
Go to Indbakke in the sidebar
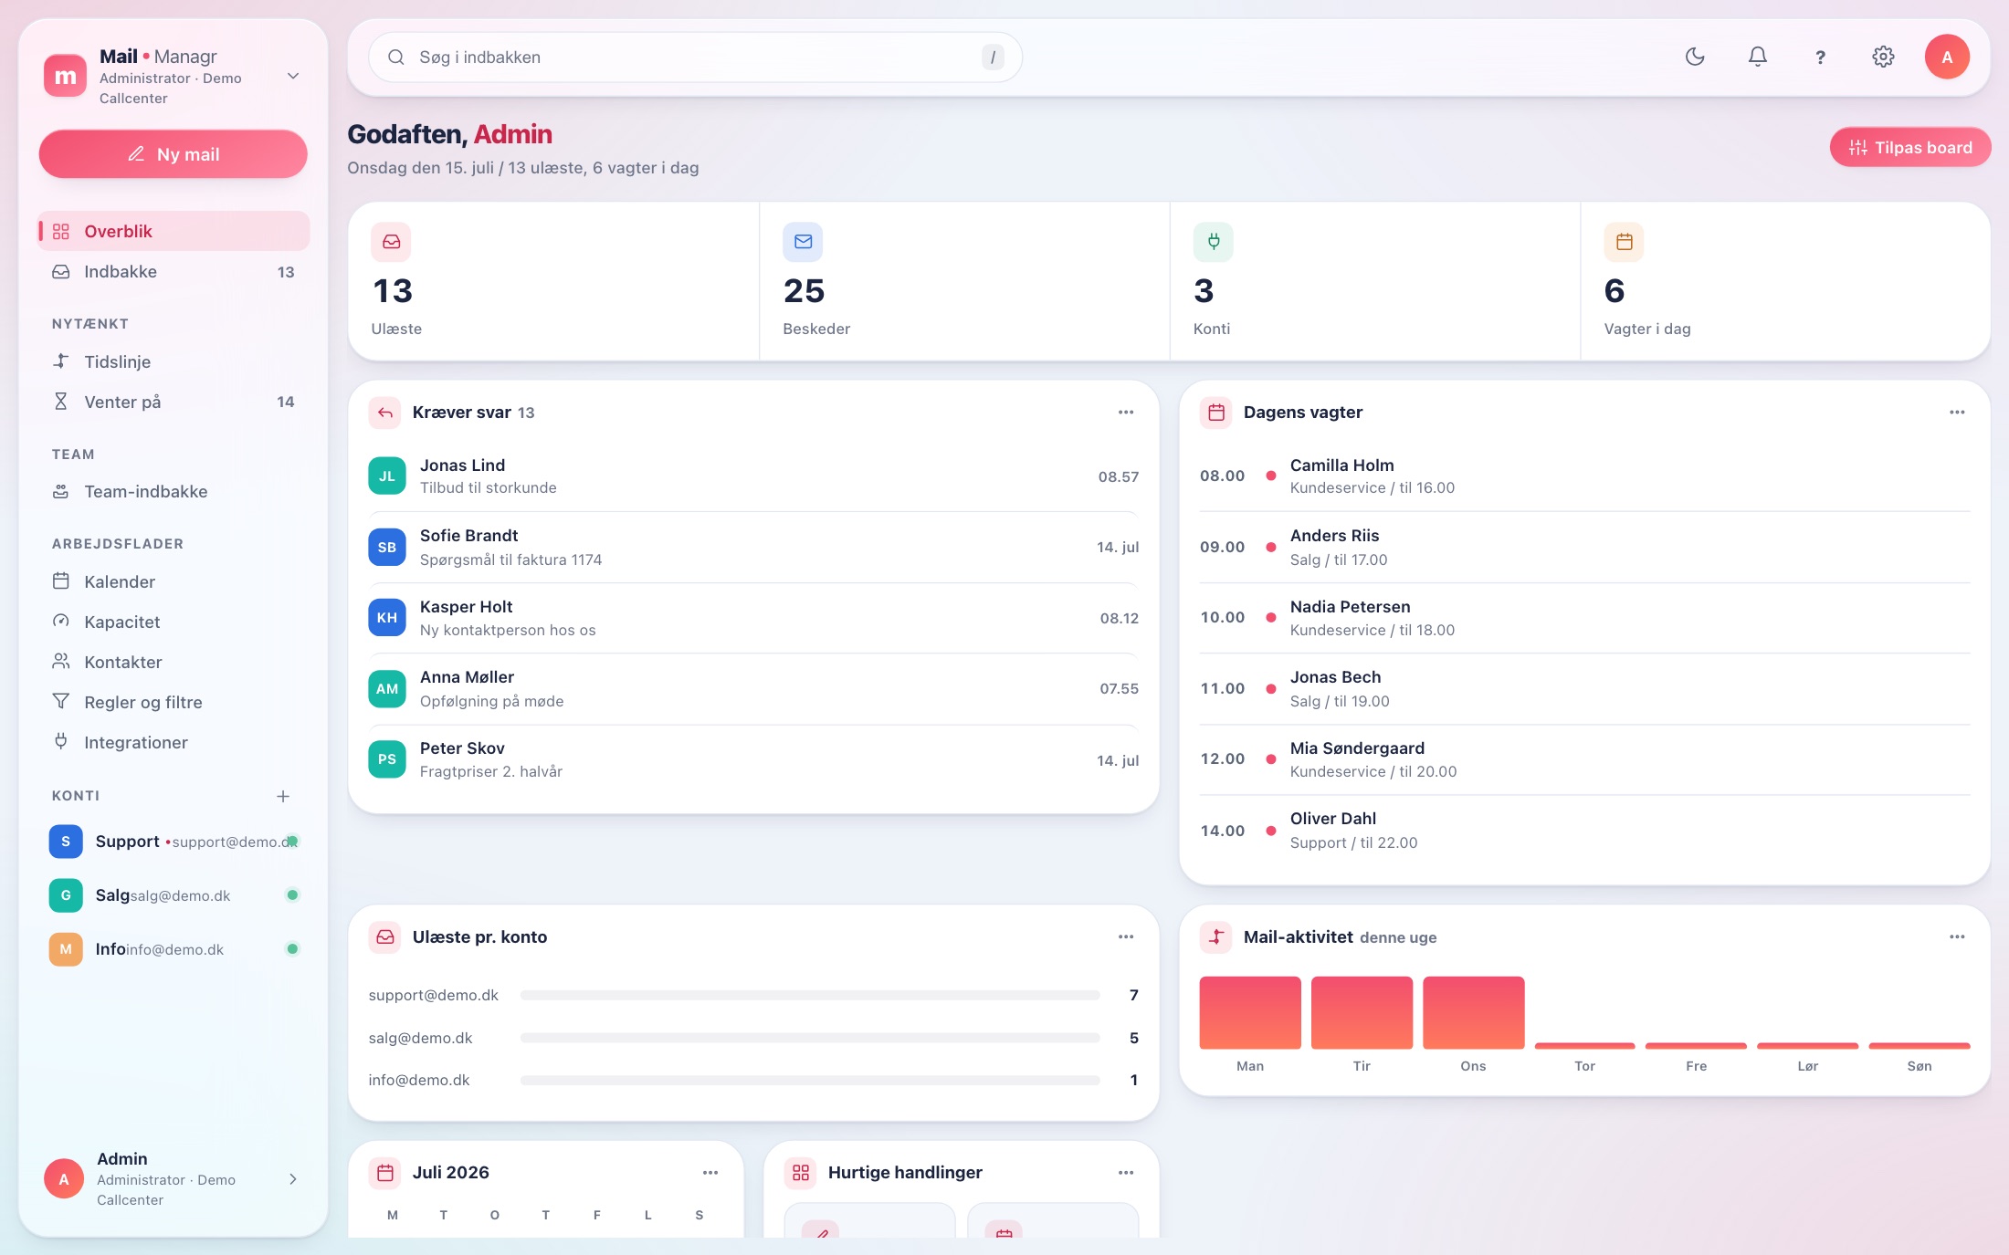tap(174, 271)
